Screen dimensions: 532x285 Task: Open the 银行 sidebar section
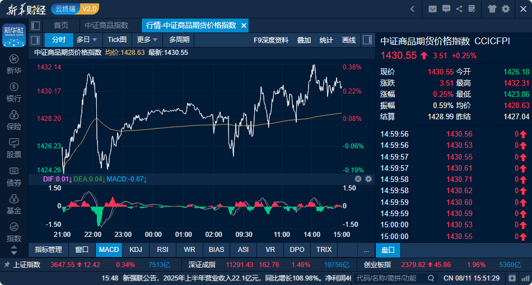[14, 92]
